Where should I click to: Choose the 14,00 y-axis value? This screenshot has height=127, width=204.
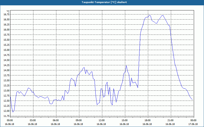(x=7, y=70)
